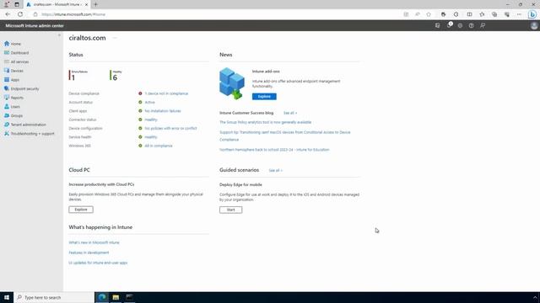Image resolution: width=540 pixels, height=303 pixels.
Task: Open the Northern hemisphere back to school post
Action: (274, 150)
